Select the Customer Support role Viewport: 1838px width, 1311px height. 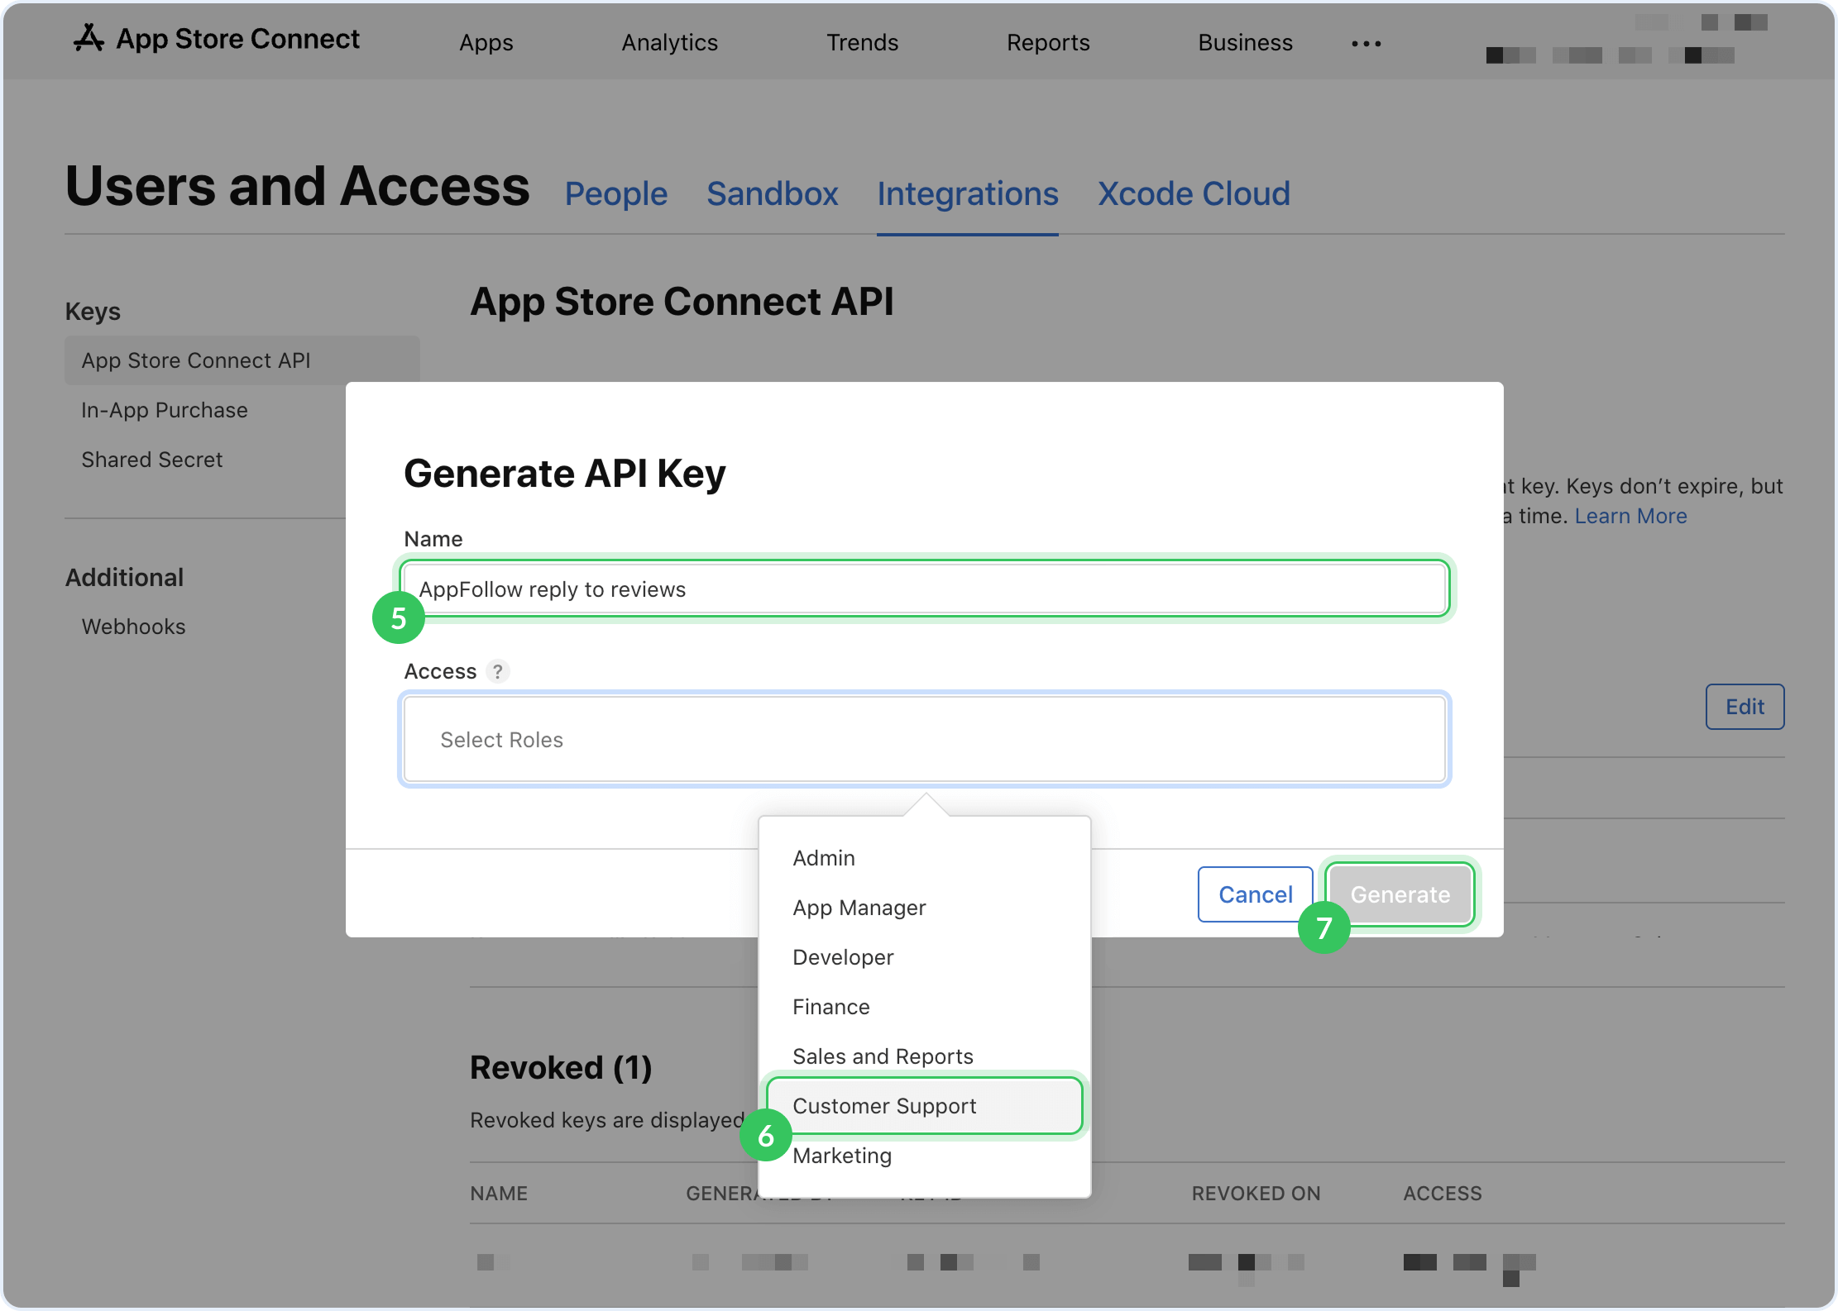coord(884,1105)
